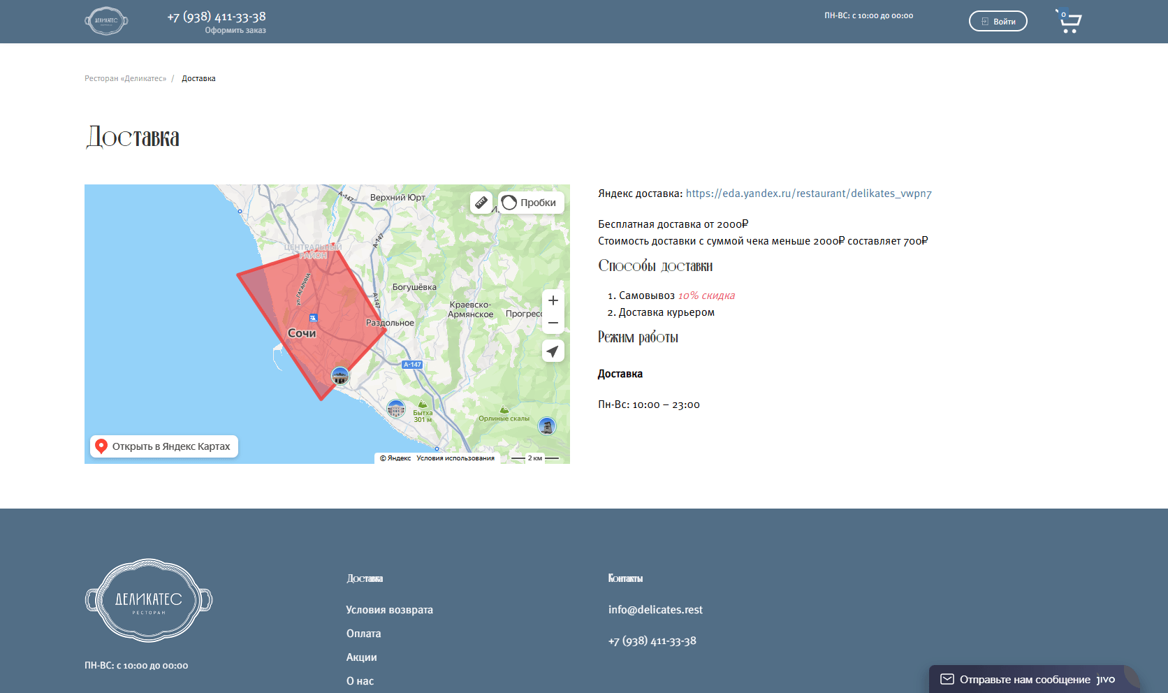Click the Оформить заказ link
Image resolution: width=1168 pixels, height=693 pixels.
235,31
